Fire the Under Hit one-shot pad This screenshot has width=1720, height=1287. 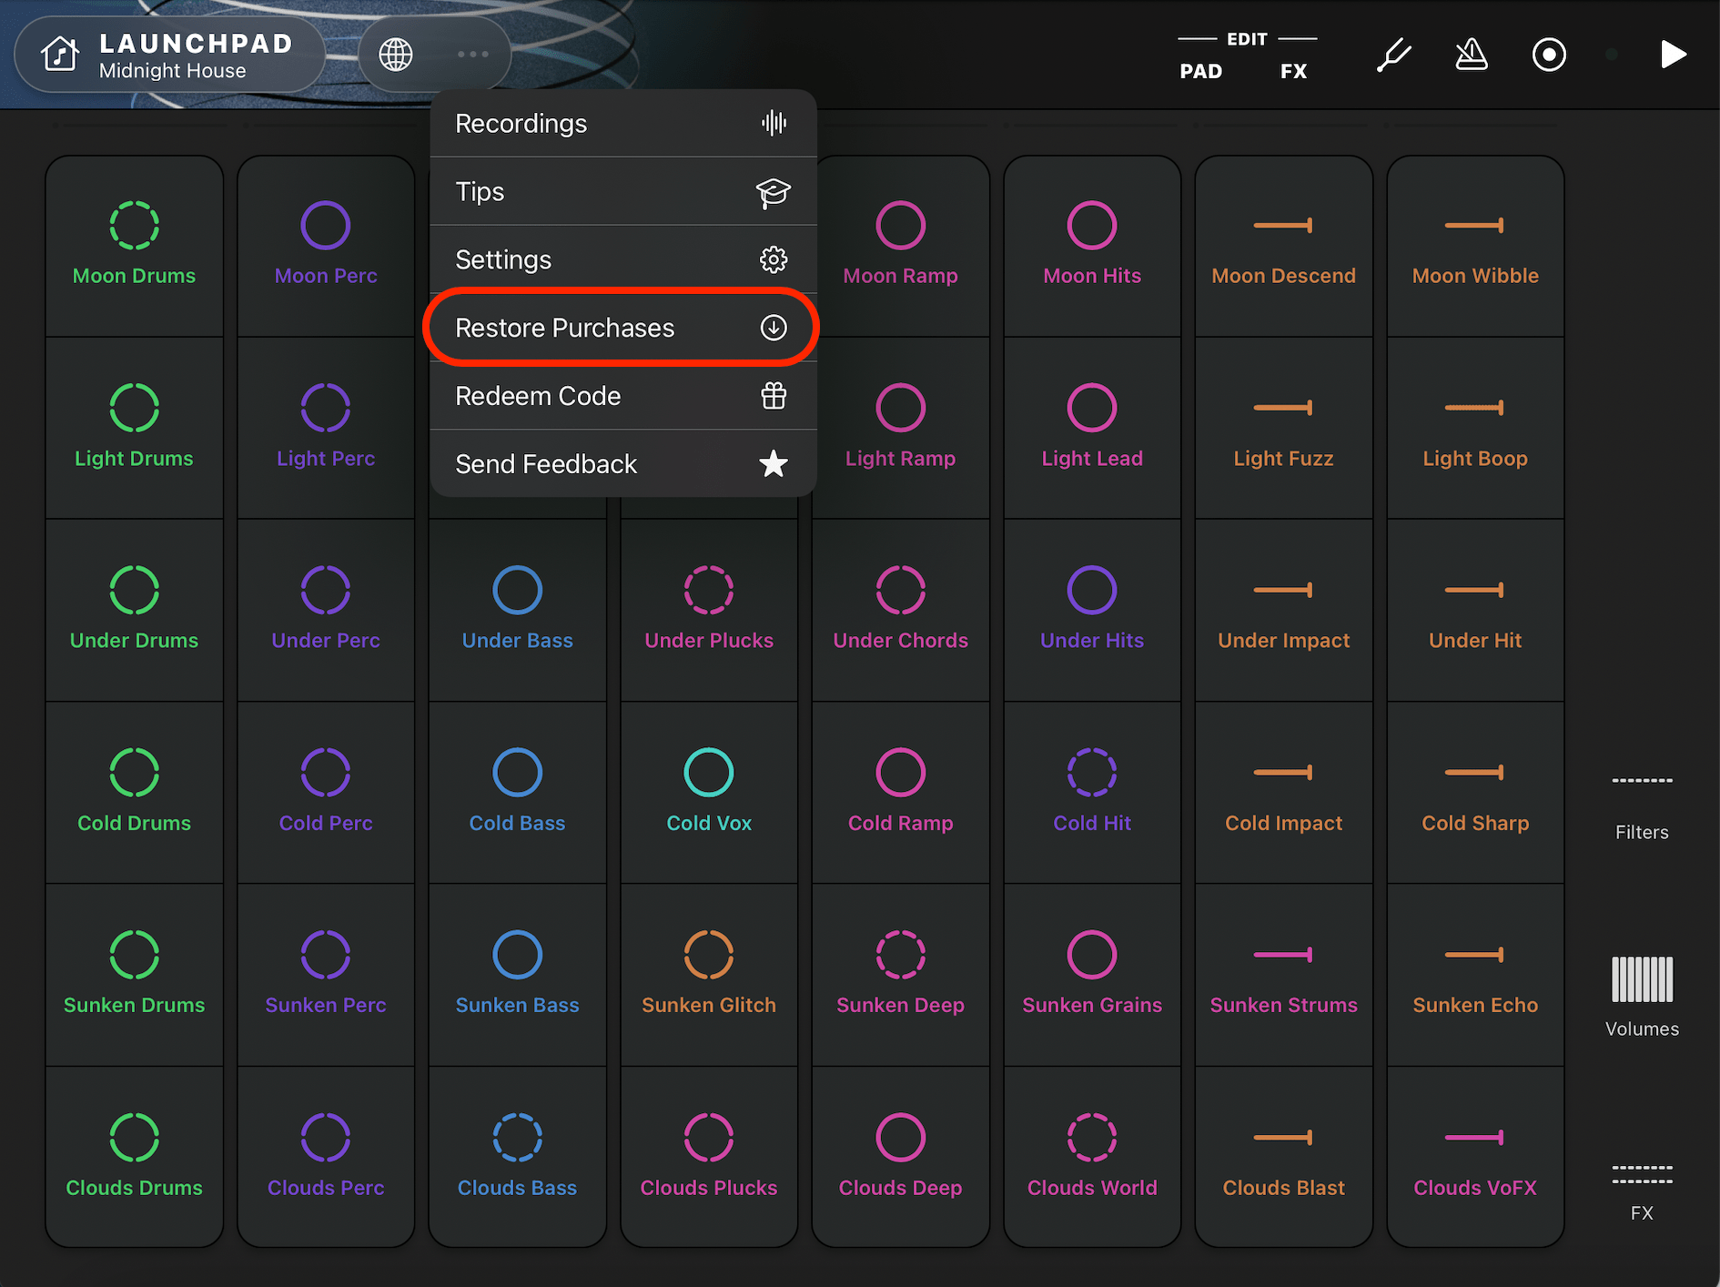click(x=1475, y=610)
